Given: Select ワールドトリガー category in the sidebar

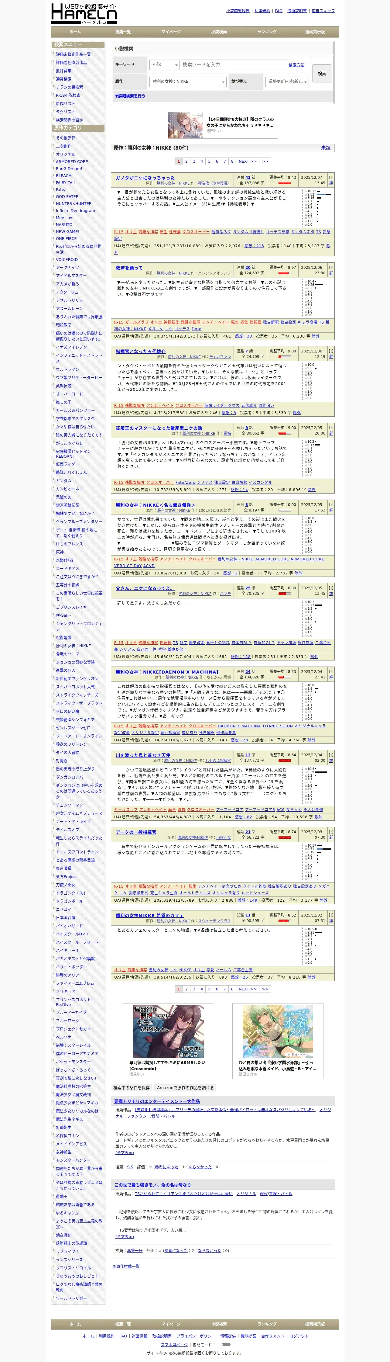Looking at the screenshot, I should (x=71, y=1298).
